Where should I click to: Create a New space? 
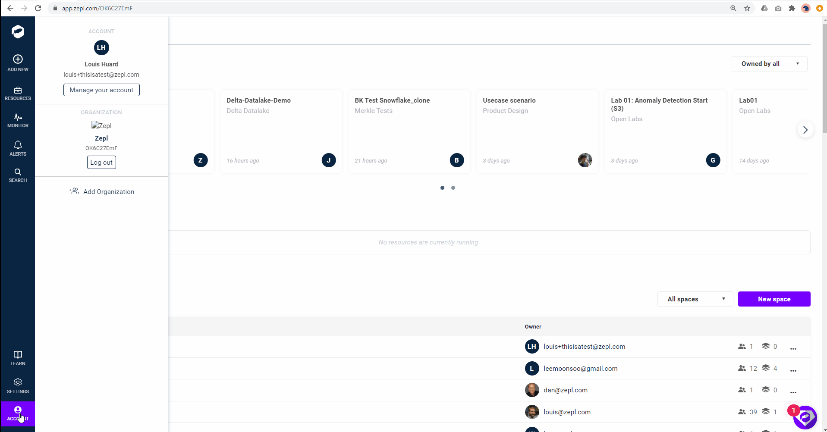[x=774, y=299]
